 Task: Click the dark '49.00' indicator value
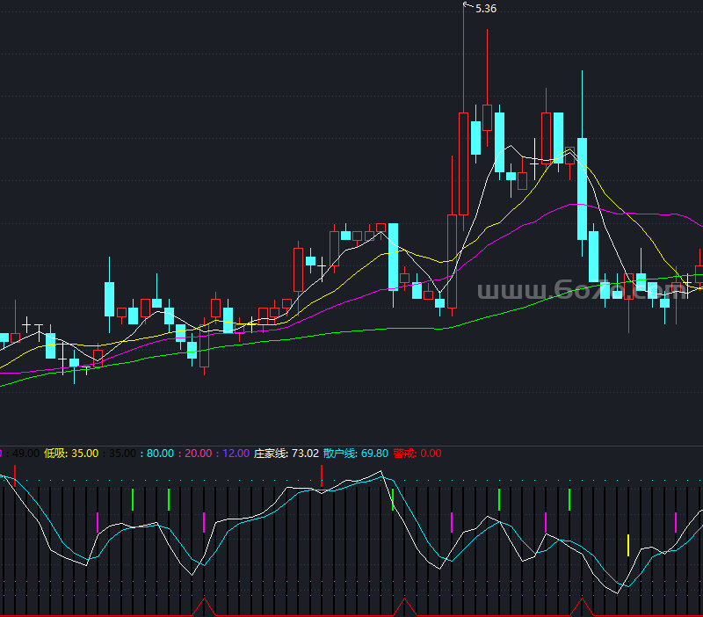click(26, 454)
